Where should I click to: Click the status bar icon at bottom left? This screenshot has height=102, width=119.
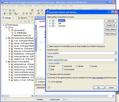5,99
